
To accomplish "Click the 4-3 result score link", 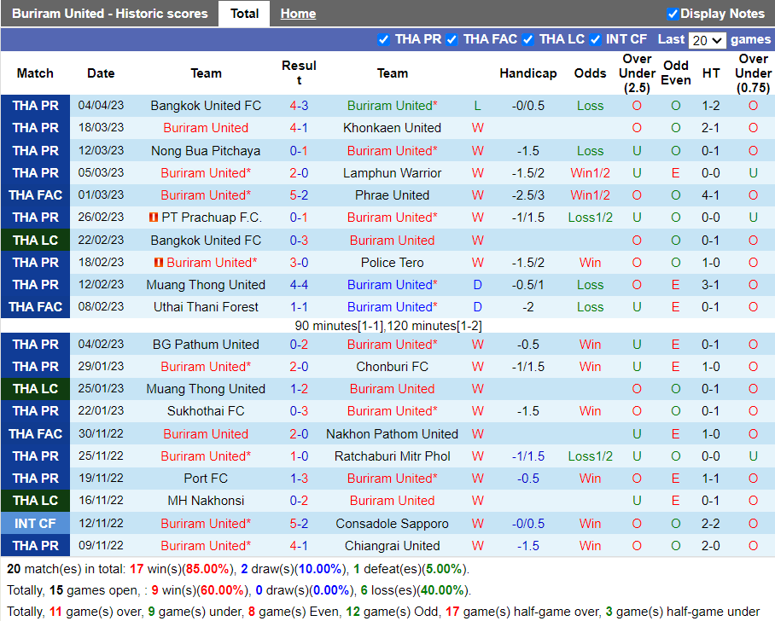I will (x=299, y=106).
